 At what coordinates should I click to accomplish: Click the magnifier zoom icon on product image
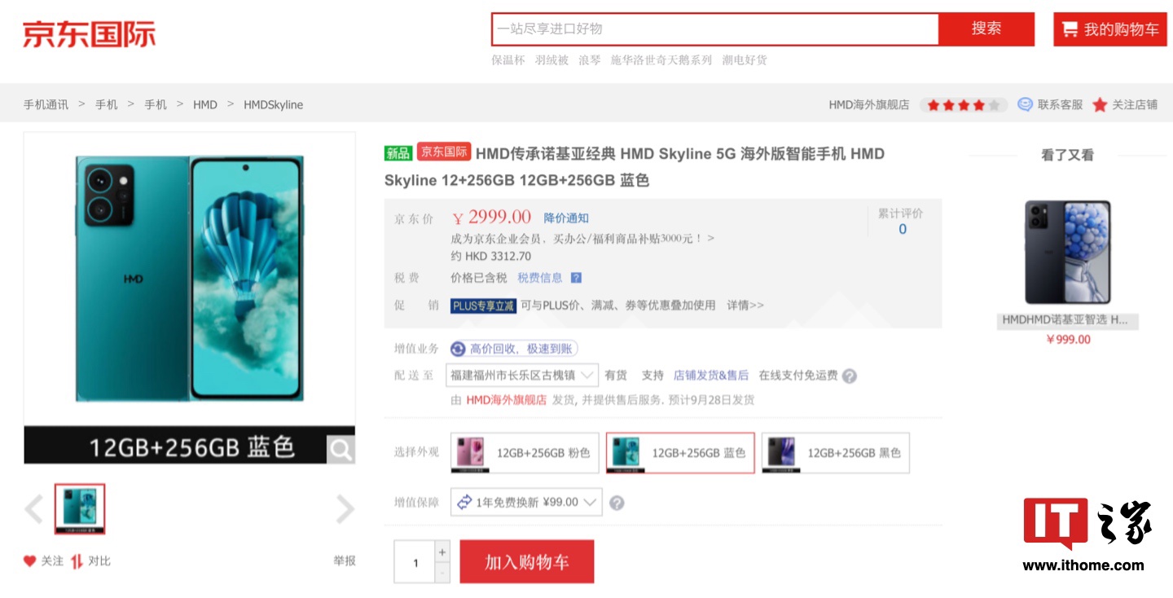[340, 449]
